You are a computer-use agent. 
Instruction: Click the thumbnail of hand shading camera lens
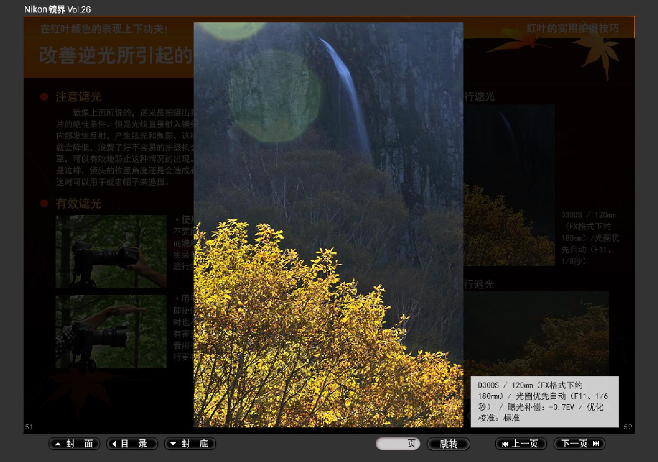[111, 331]
